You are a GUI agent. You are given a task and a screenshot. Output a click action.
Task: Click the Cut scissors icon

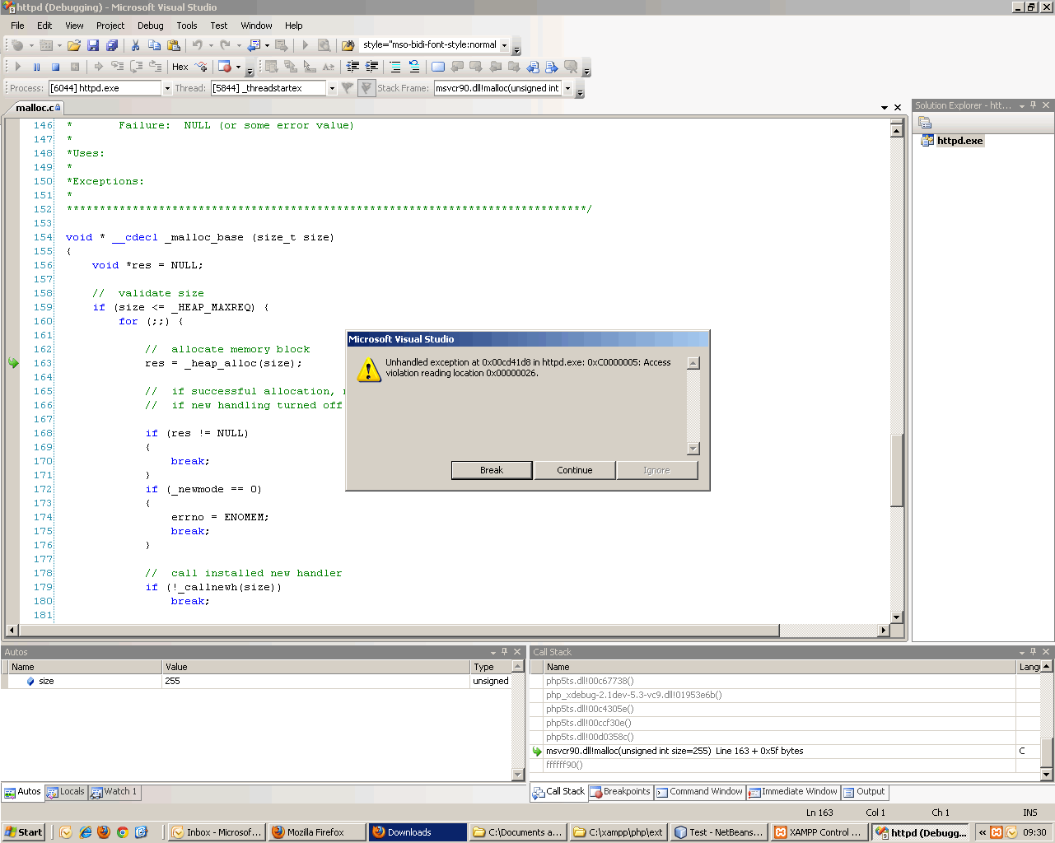click(135, 45)
